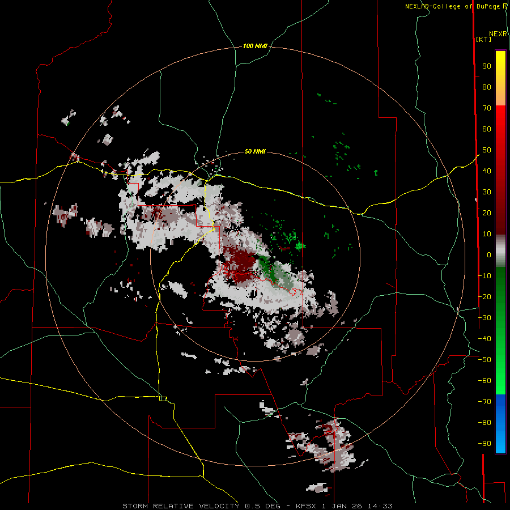Click the positive 10 scale value
This screenshot has width=510, height=510.
point(487,234)
